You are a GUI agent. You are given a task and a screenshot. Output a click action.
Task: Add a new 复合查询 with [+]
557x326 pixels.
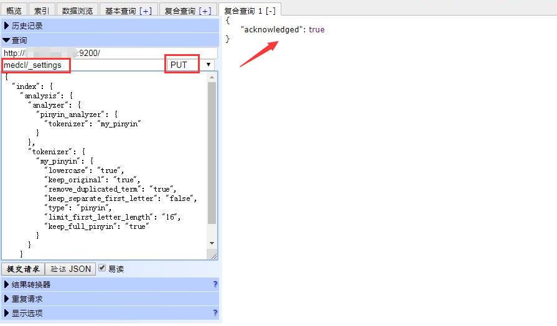(x=205, y=11)
